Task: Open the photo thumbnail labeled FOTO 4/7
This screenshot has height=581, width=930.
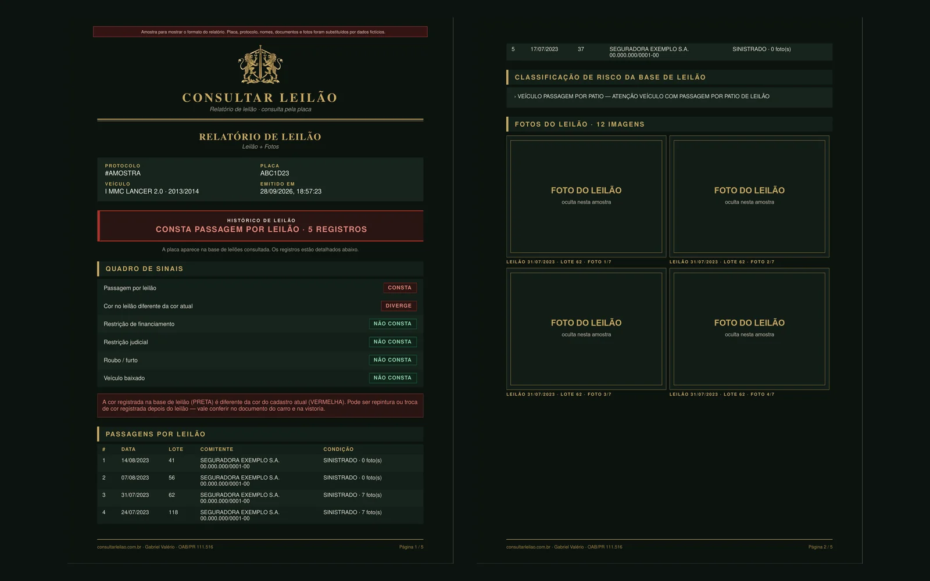Action: pyautogui.click(x=749, y=329)
